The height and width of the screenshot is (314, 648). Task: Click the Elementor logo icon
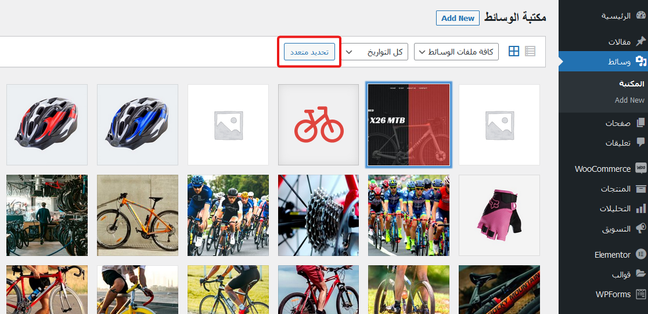pyautogui.click(x=640, y=254)
